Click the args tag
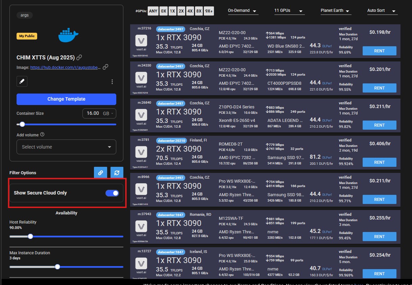 [25, 15]
